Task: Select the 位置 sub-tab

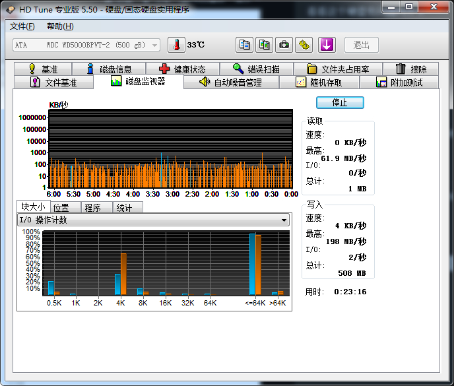Action: [61, 208]
